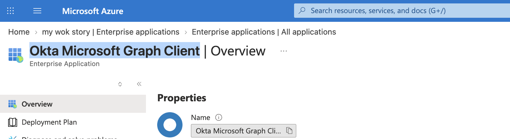Go to Microsoft Azure home logo
This screenshot has height=139, width=510.
click(x=92, y=11)
